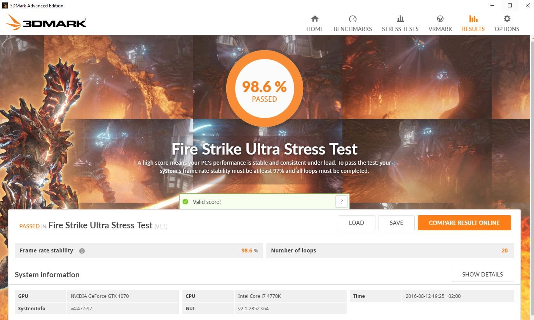This screenshot has height=320, width=534.
Task: Click the Frame rate stability 98.6 value
Action: point(247,250)
